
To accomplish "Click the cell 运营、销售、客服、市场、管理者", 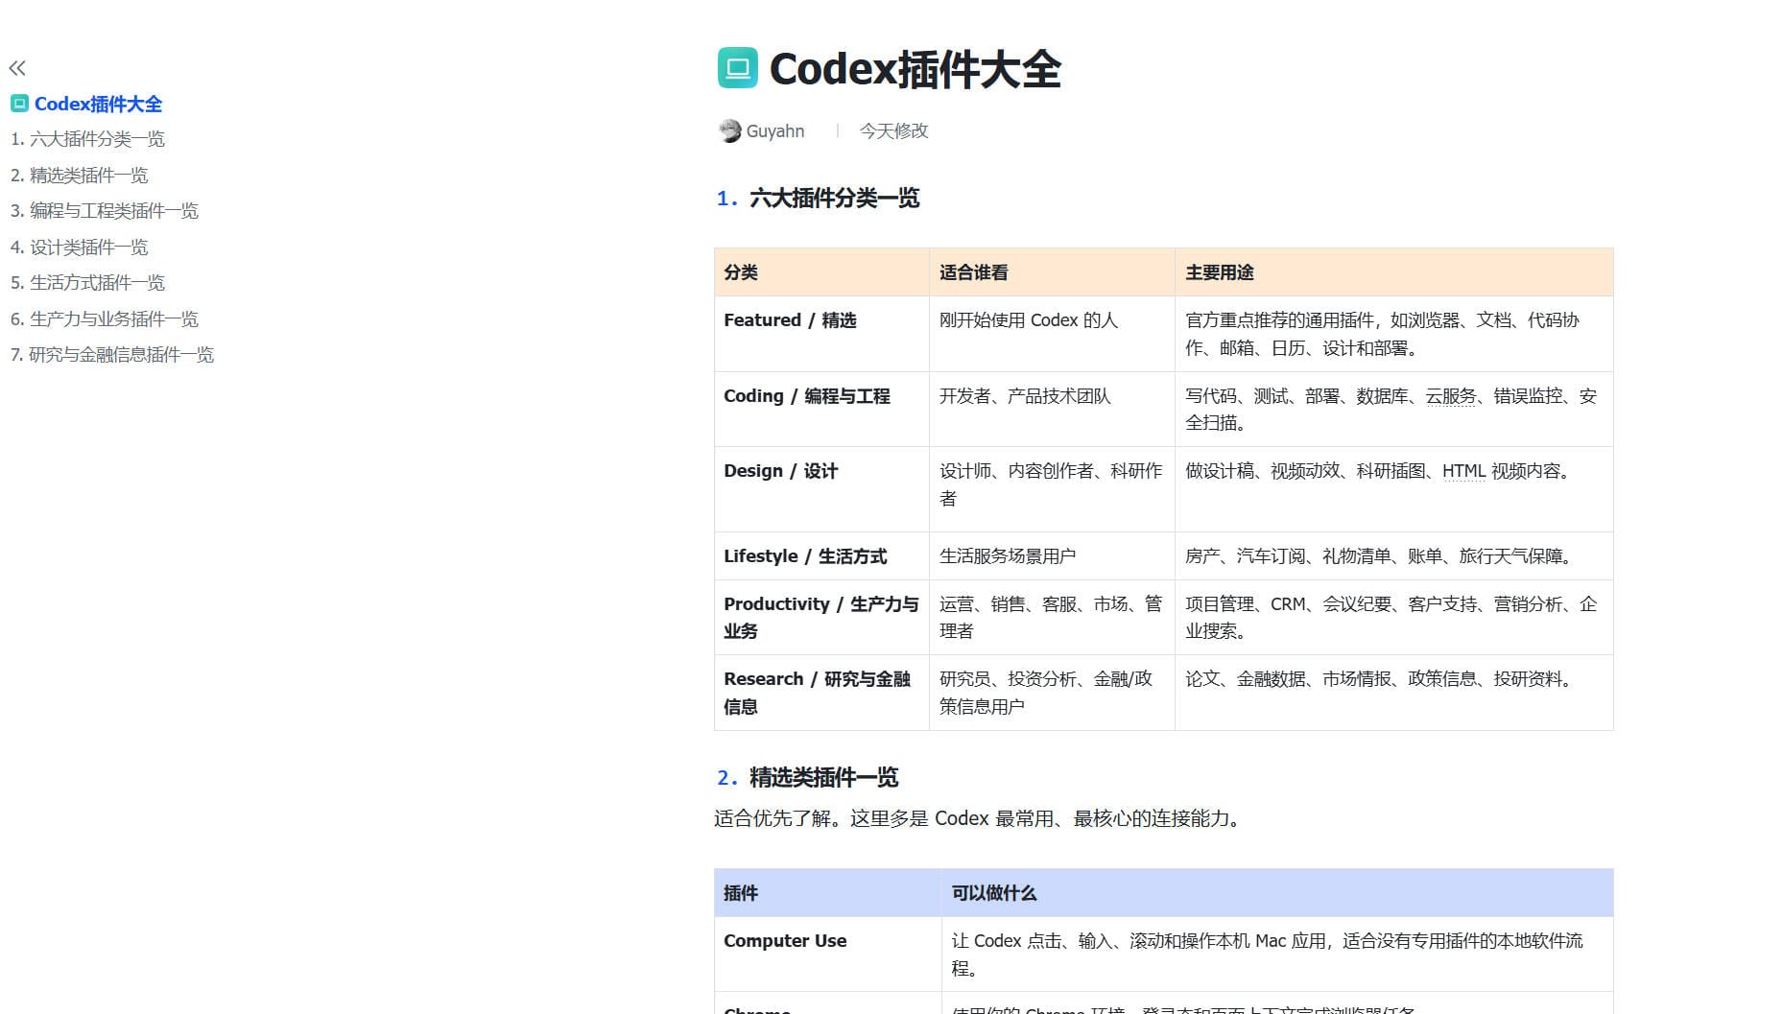I will 1052,618.
